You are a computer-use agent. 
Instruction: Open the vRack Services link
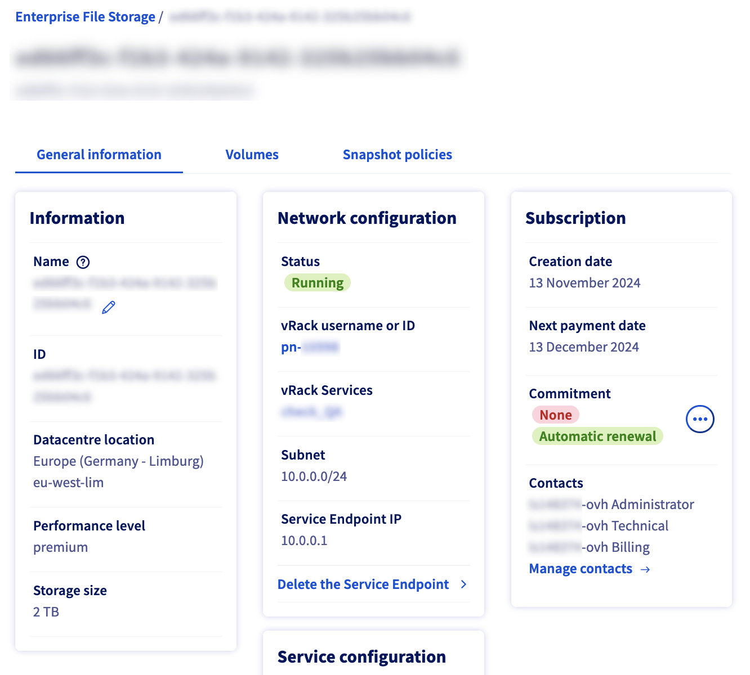312,412
